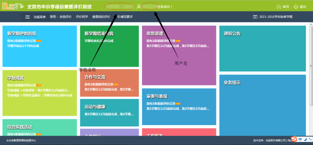
Task: Click the Sogou input method S icon
Action: pyautogui.click(x=294, y=139)
